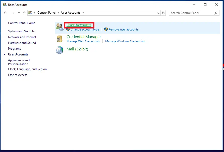The height and width of the screenshot is (152, 224).
Task: Open Ease of Access category
Action: 17,75
